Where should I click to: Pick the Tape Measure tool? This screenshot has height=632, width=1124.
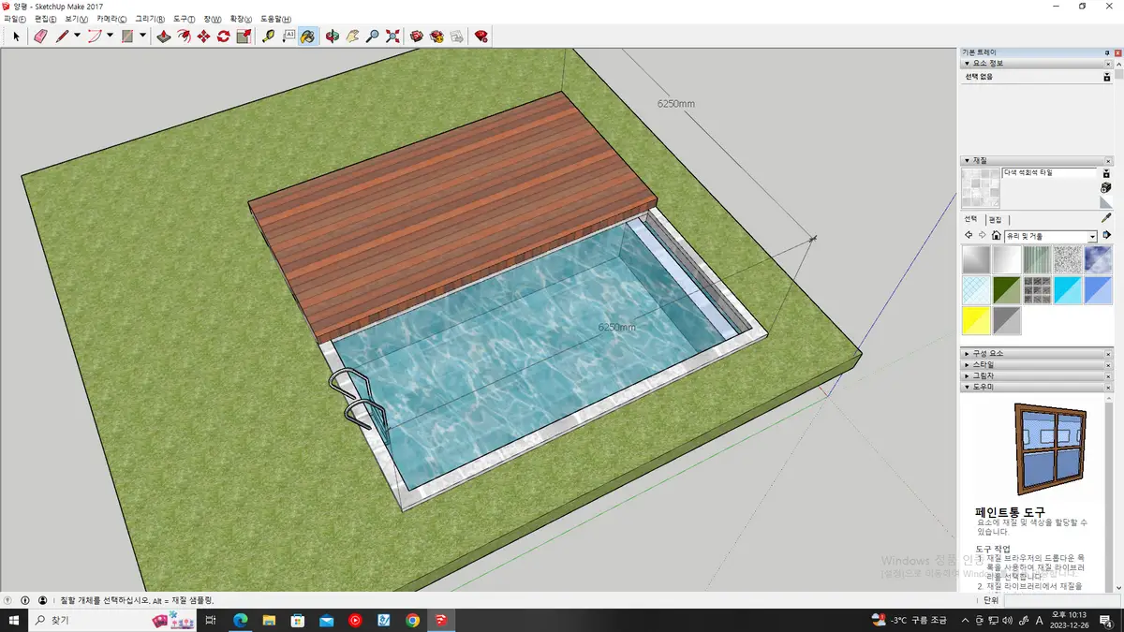click(x=268, y=37)
